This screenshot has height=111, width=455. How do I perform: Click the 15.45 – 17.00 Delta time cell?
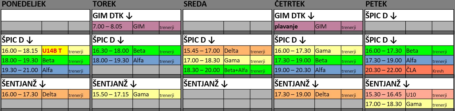(203, 51)
